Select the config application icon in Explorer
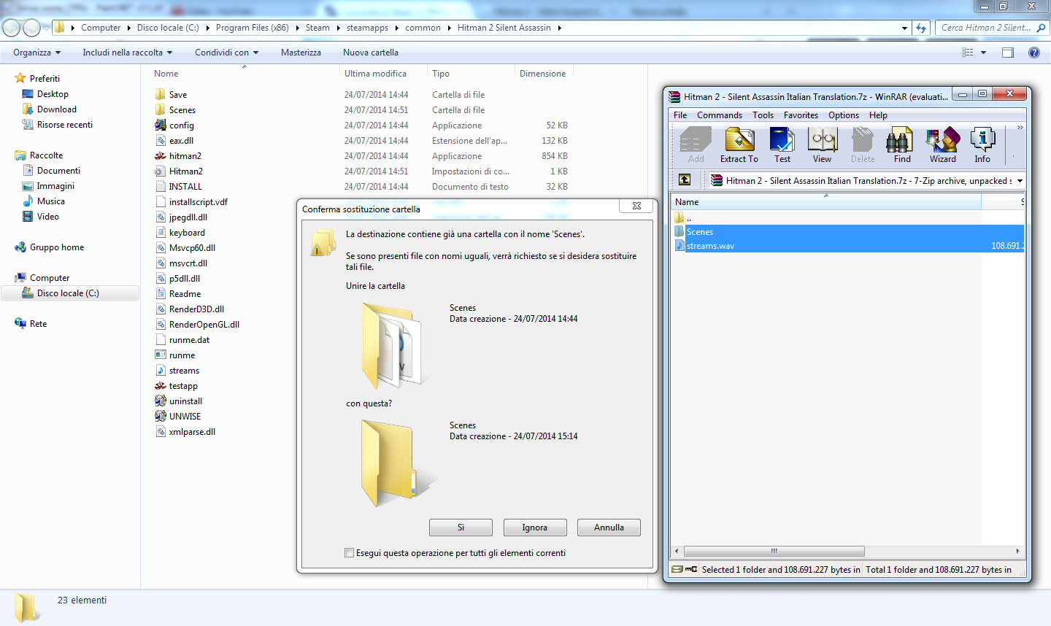The height and width of the screenshot is (626, 1051). click(161, 125)
